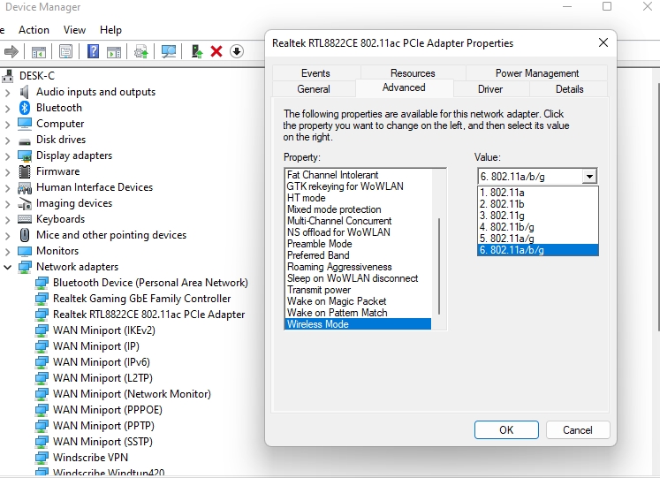Switch to the Power Management tab
This screenshot has height=478, width=660.
coord(536,73)
